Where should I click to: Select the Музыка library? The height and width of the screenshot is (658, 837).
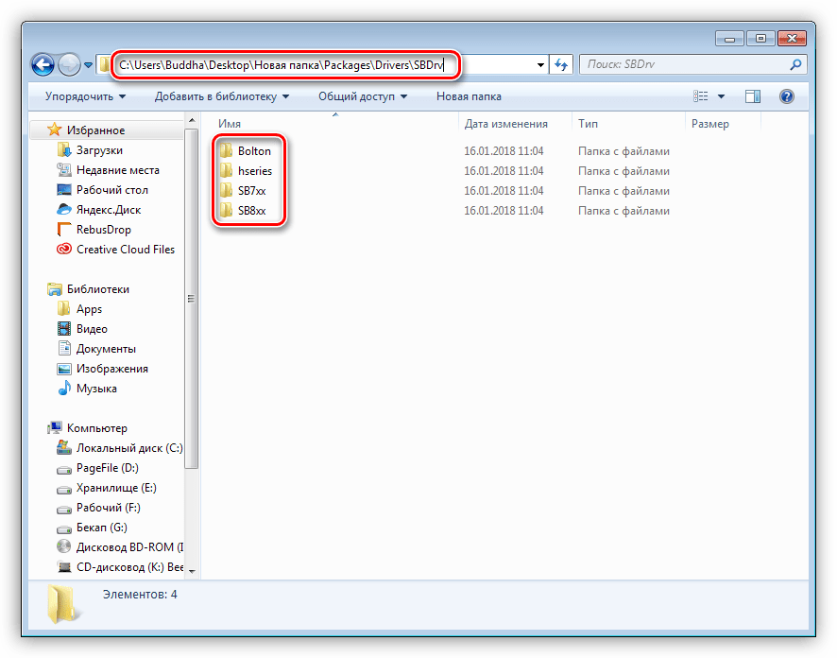(x=96, y=389)
